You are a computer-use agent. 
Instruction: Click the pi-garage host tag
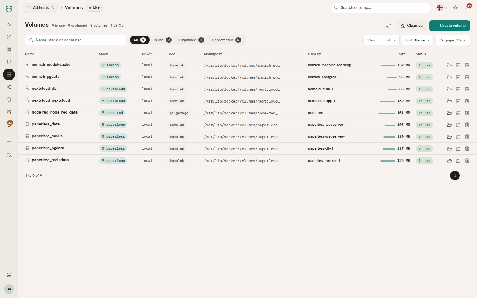tap(179, 113)
